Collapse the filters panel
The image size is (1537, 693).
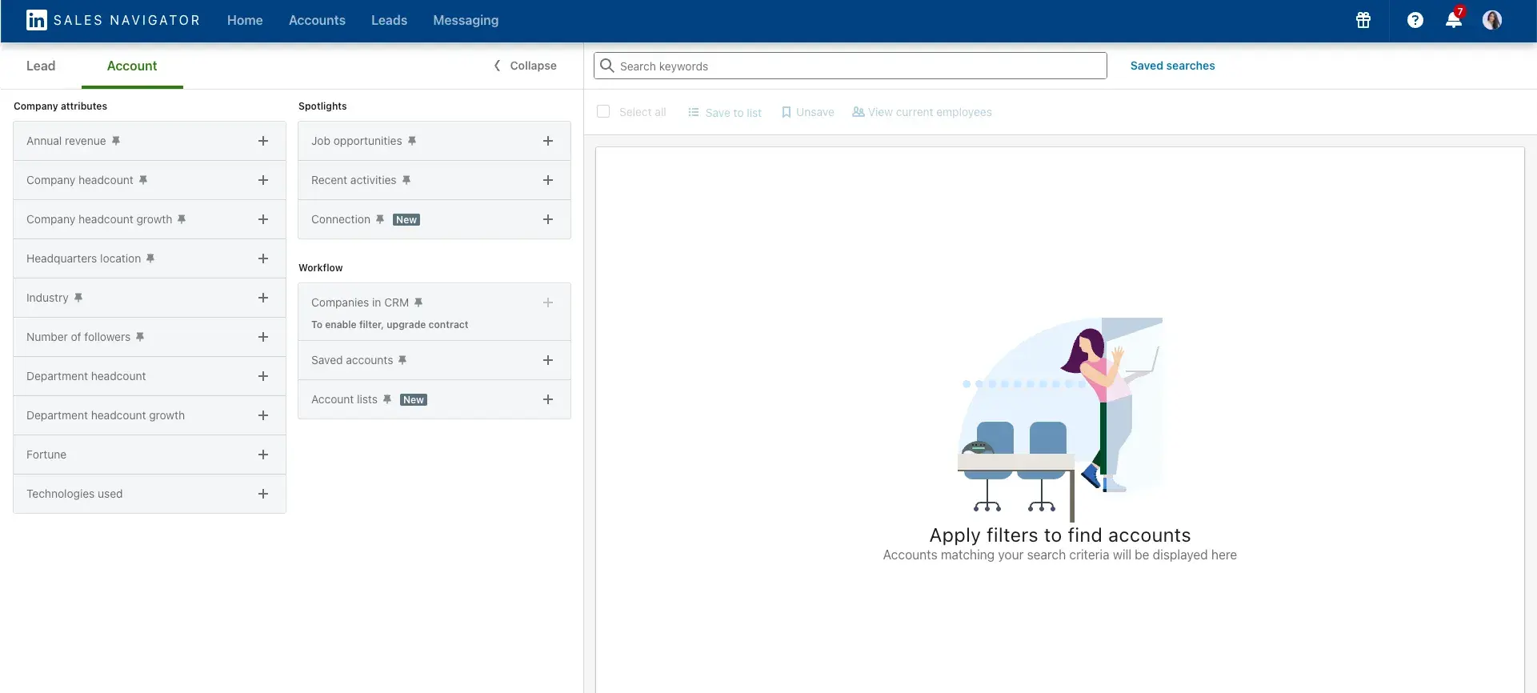click(x=525, y=66)
